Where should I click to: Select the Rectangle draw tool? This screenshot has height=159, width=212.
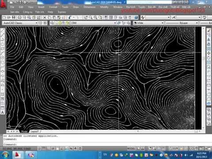point(3,49)
